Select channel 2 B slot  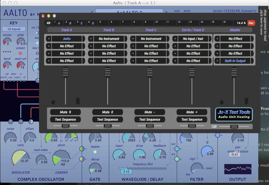pyautogui.click(x=69, y=23)
